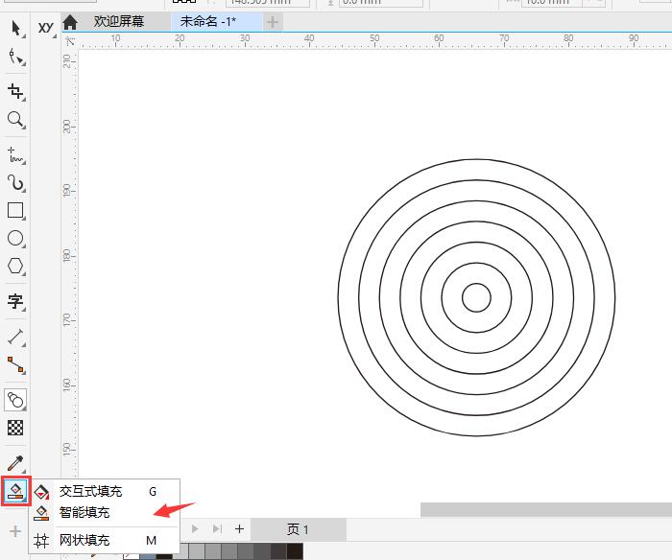Click the ruler origin corner icon
The height and width of the screenshot is (560, 672).
tap(70, 41)
